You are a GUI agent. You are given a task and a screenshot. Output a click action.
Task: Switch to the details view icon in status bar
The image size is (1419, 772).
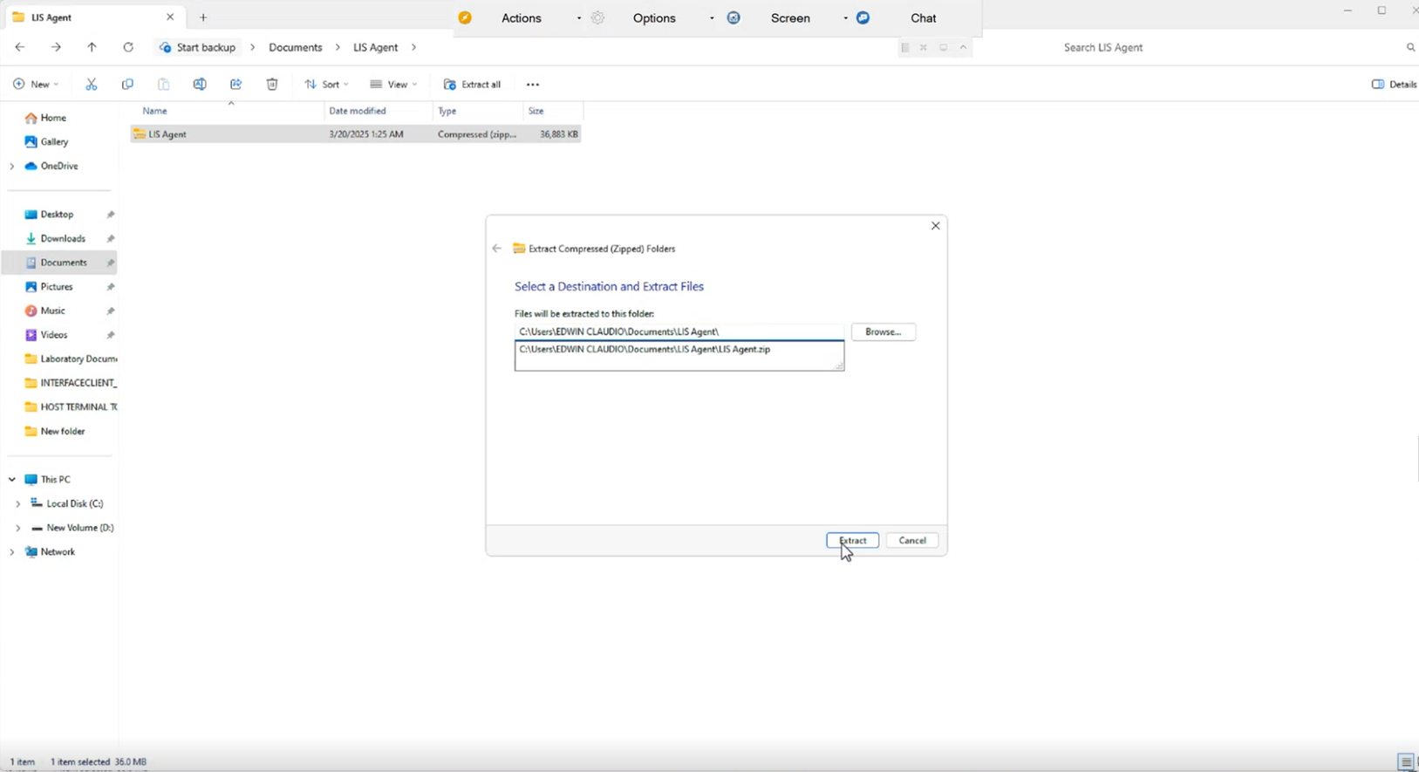1406,762
